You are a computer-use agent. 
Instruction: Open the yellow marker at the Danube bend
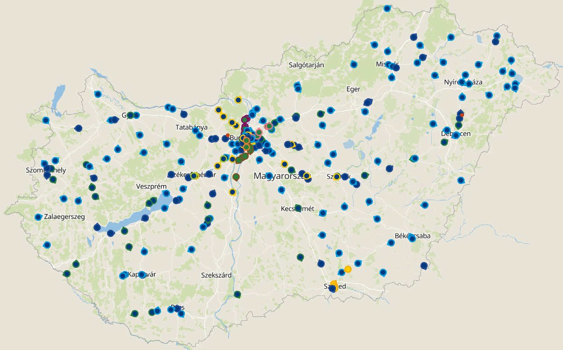coord(238,100)
